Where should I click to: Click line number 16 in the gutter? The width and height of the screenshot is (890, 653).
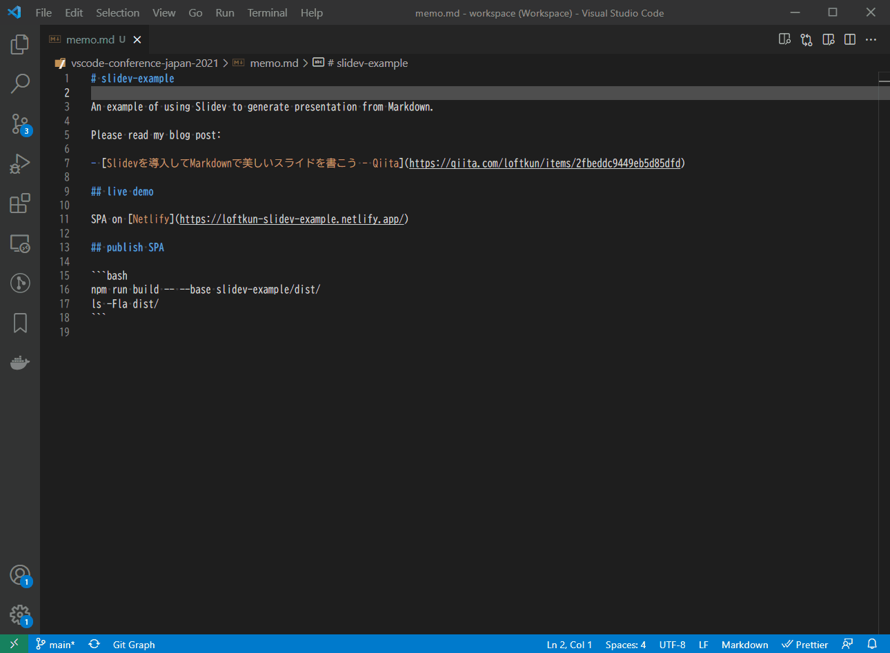pyautogui.click(x=64, y=290)
